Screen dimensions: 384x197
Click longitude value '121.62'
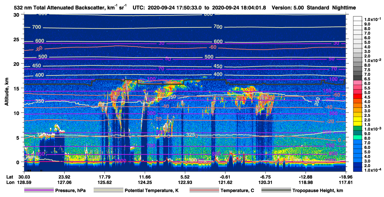(225, 183)
